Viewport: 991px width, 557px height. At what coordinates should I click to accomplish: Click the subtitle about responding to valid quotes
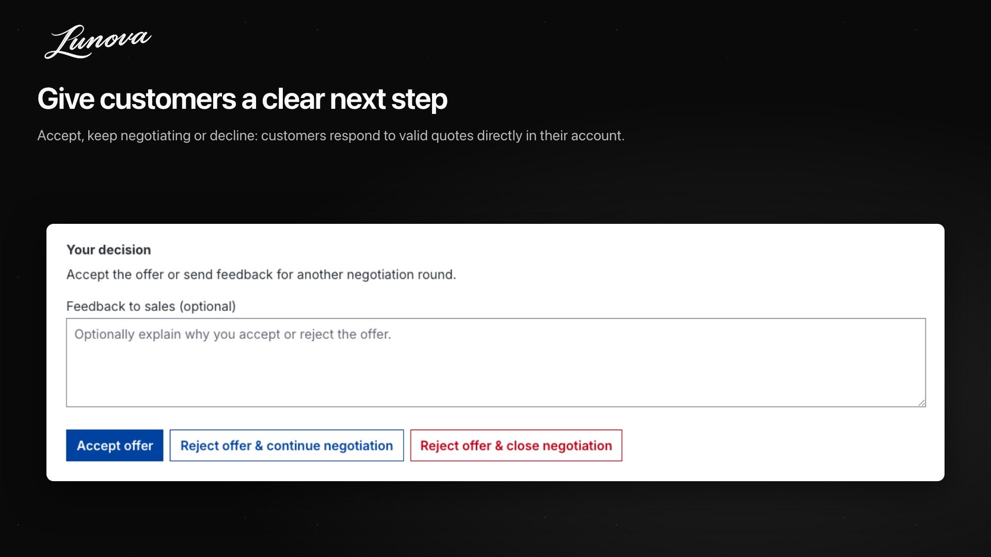click(x=331, y=136)
